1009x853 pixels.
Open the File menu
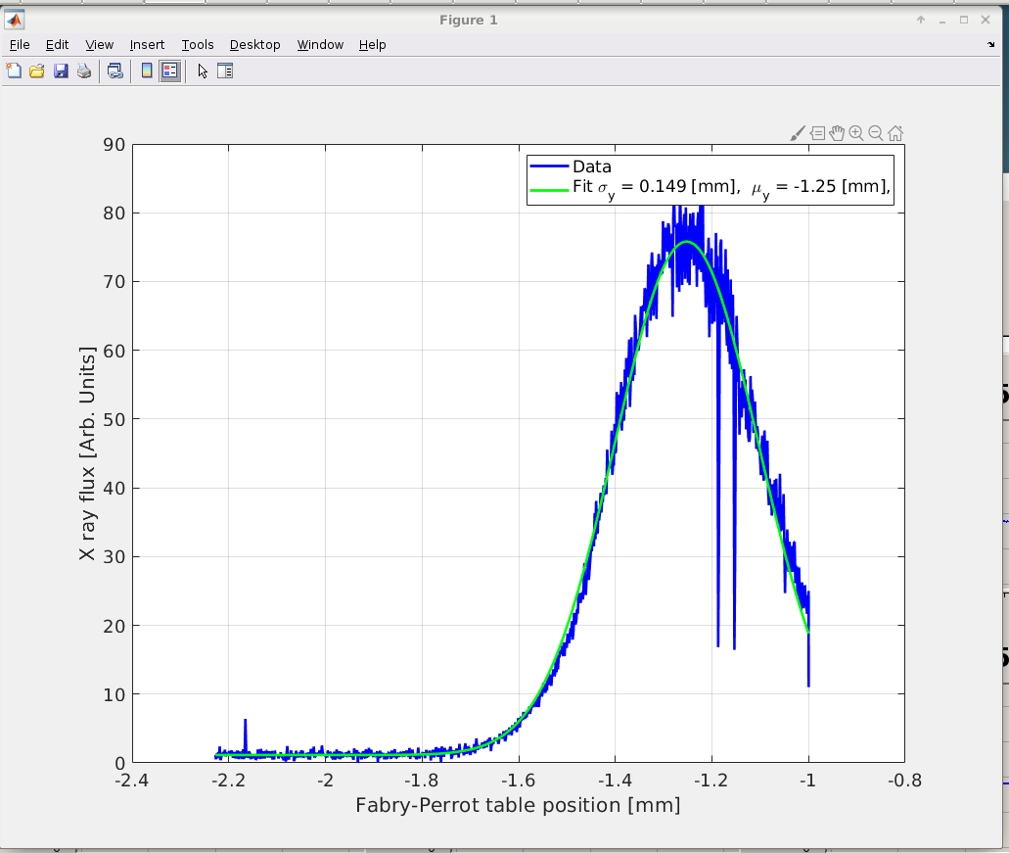20,45
